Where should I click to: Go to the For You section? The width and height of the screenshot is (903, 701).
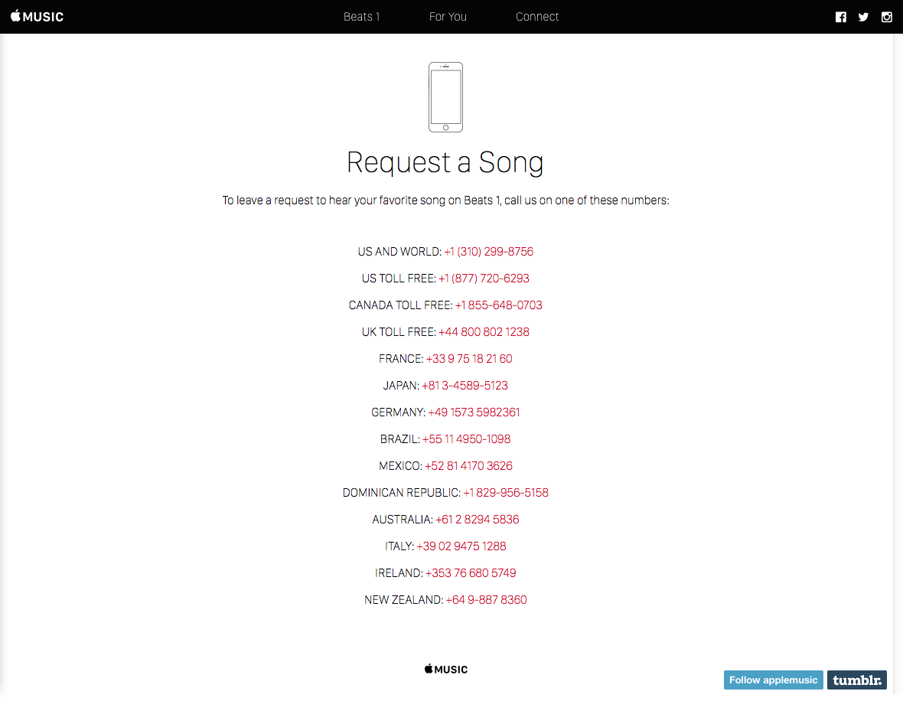(x=448, y=17)
